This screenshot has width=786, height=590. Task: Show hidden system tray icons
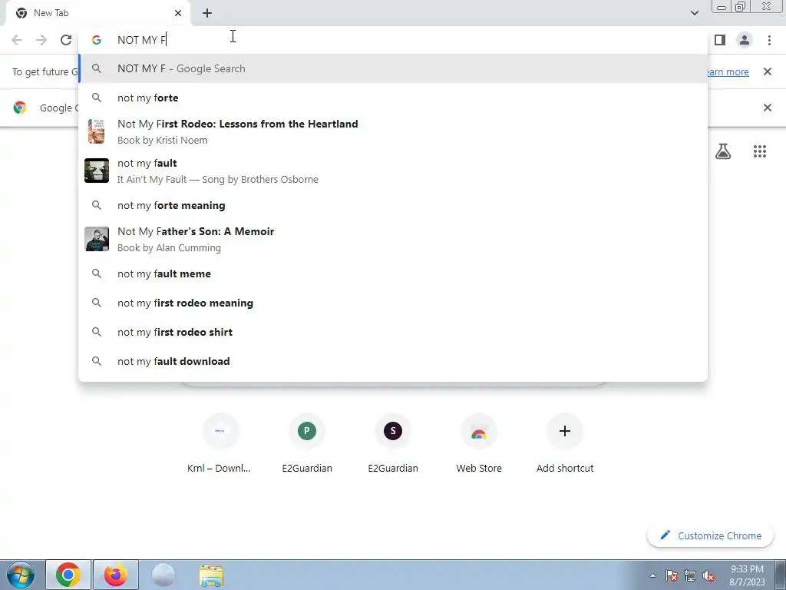(x=652, y=576)
